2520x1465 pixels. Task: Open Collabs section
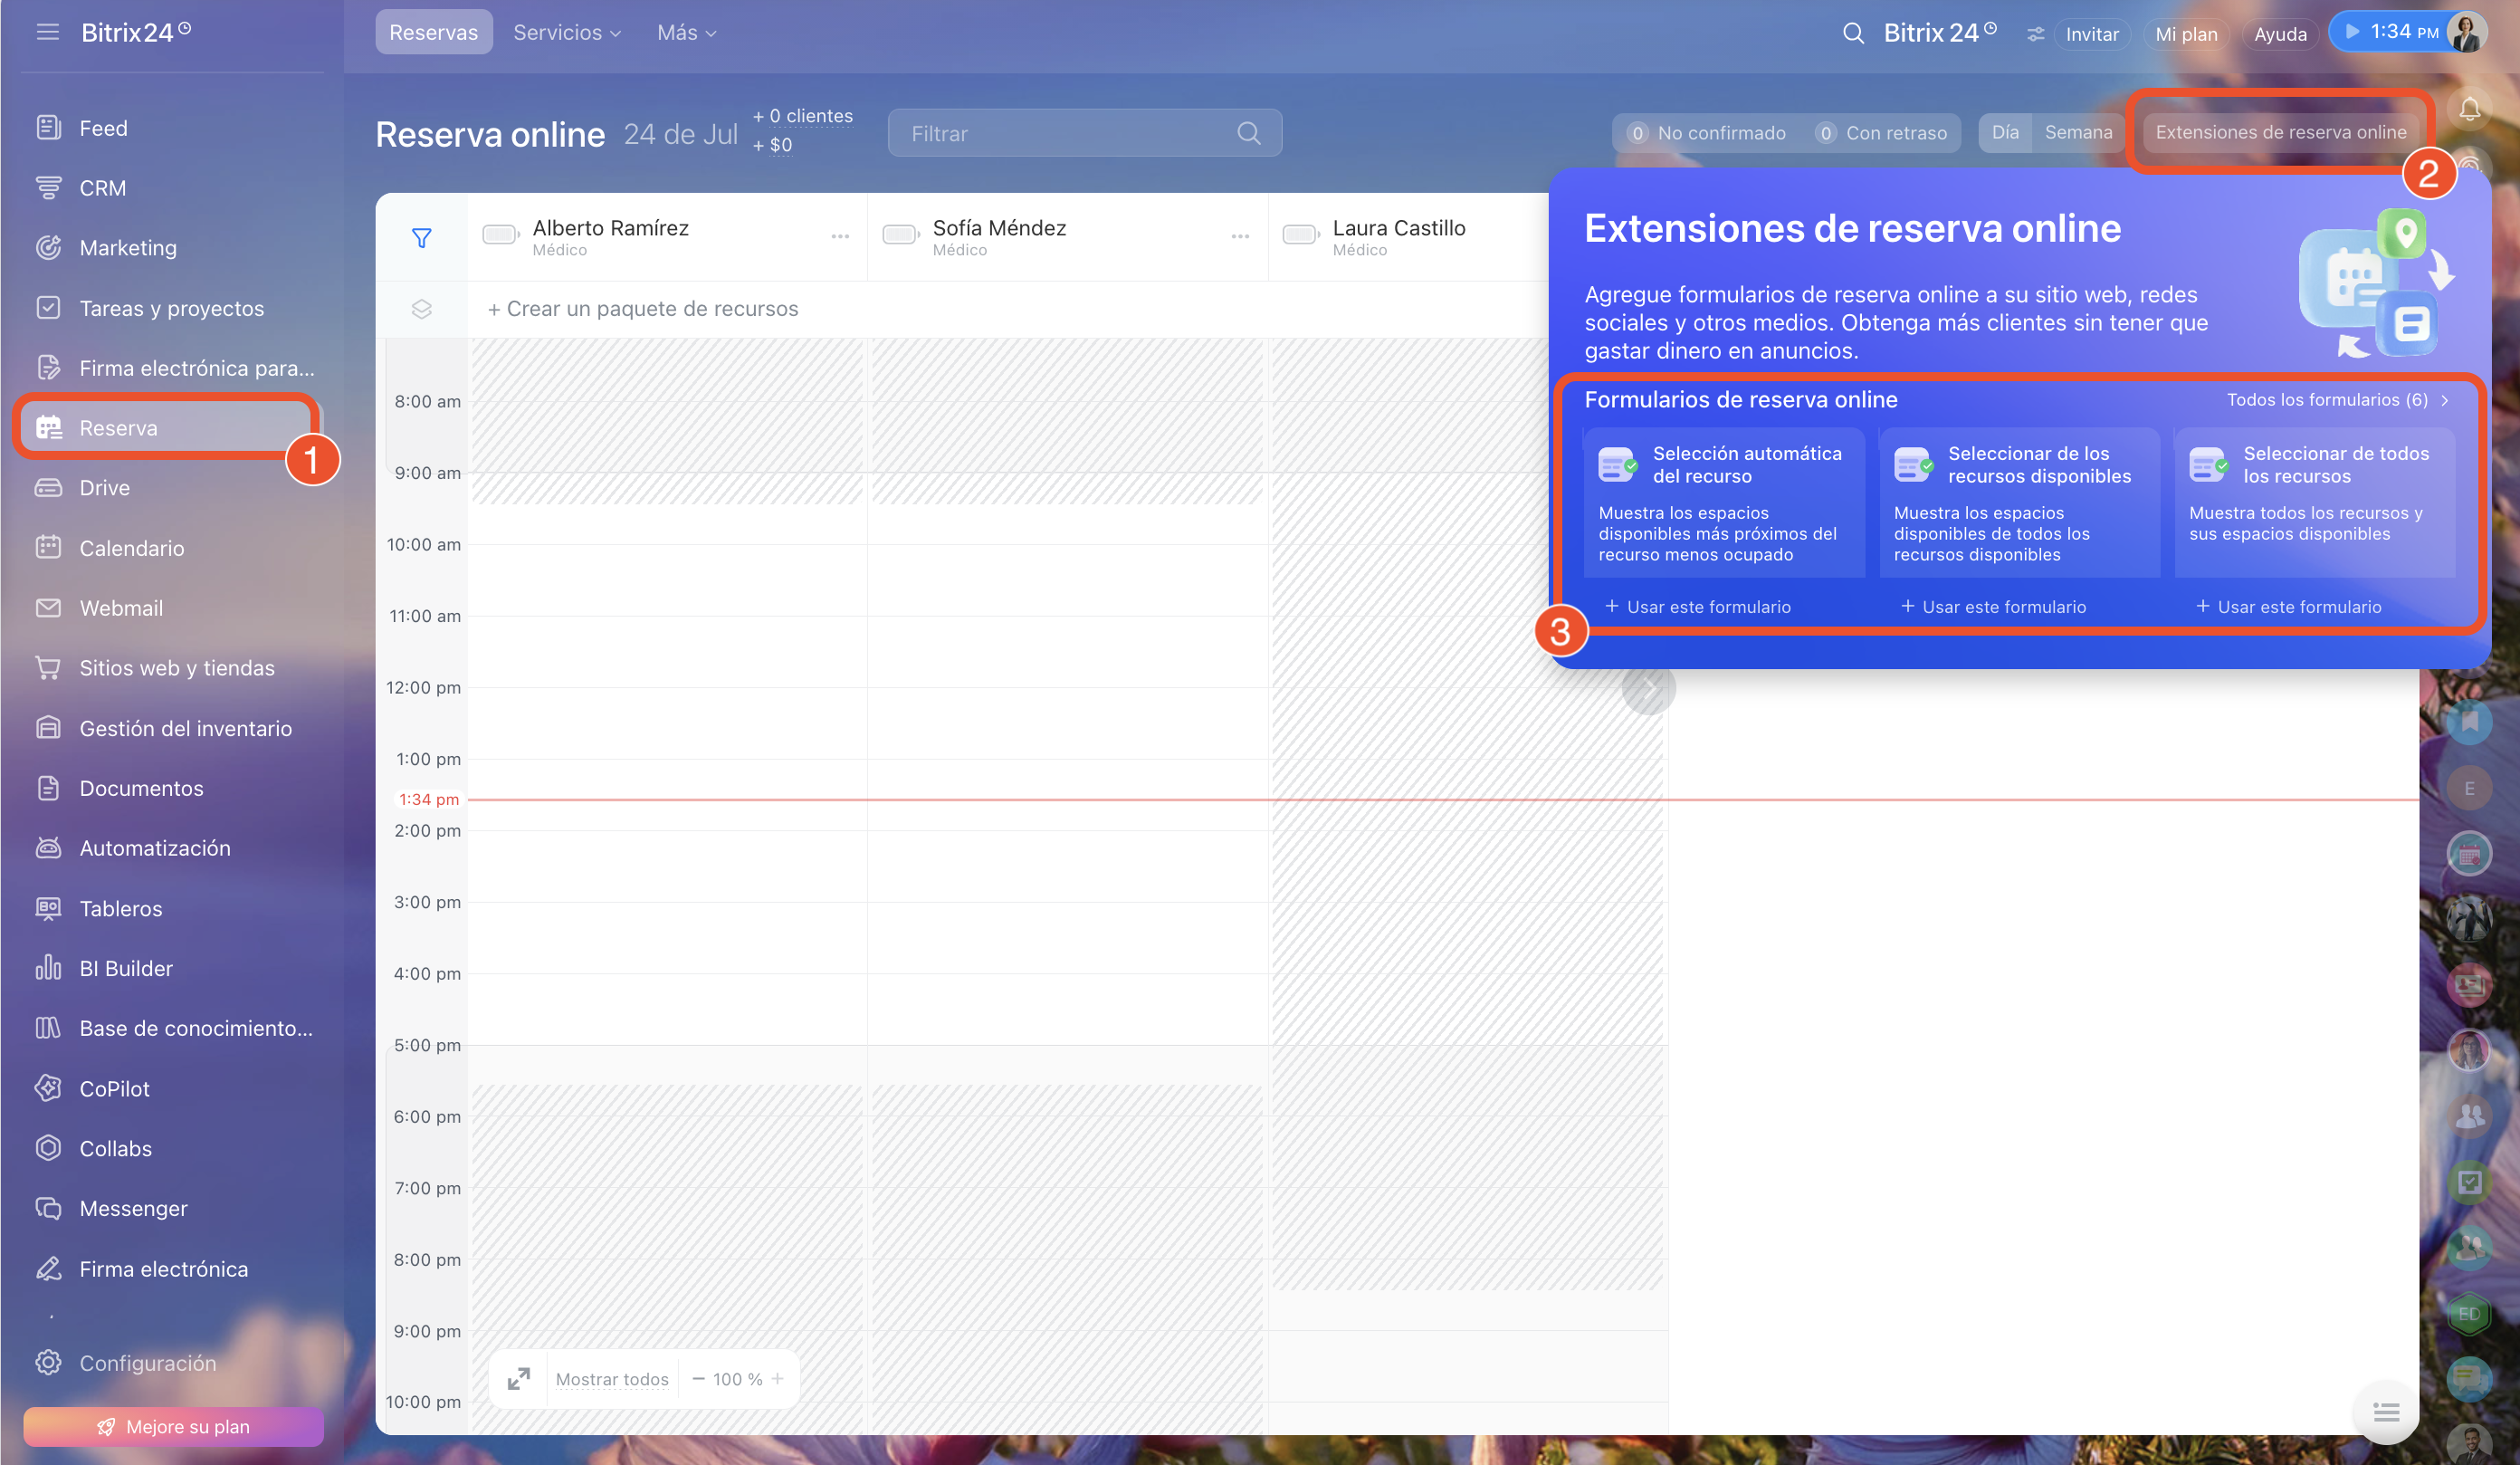115,1148
